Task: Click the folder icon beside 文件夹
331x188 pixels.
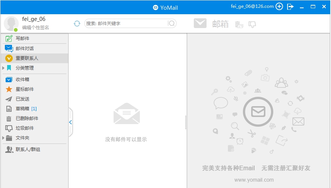Action: [9, 138]
